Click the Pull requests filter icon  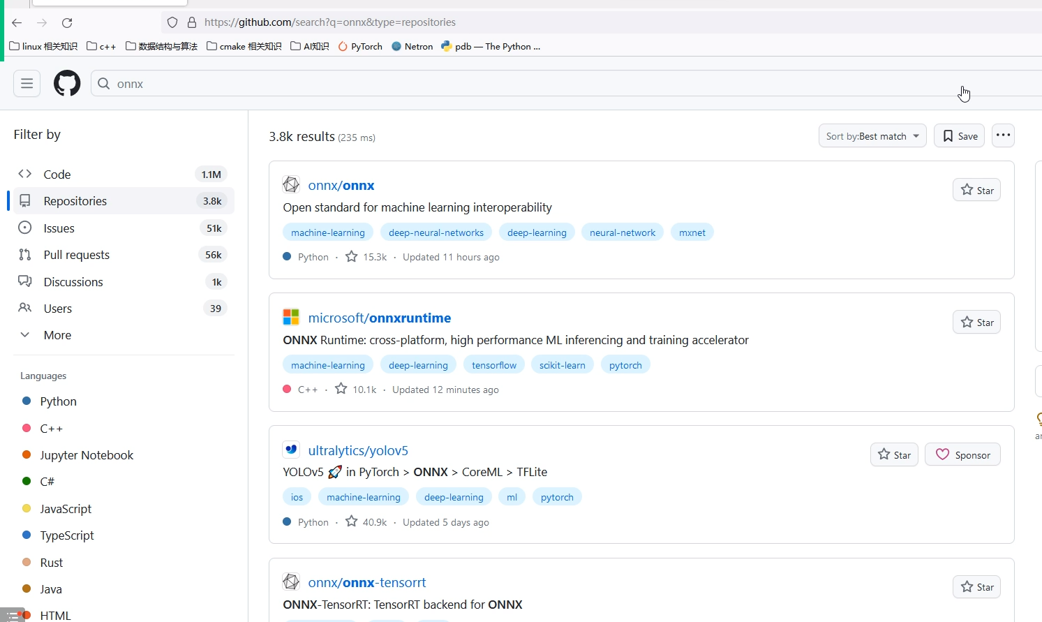pos(25,254)
